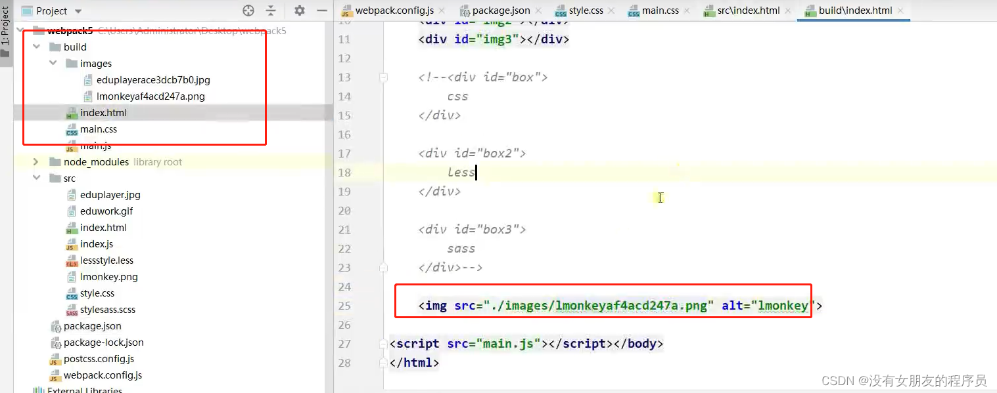
Task: Select index.html in src folder
Action: click(x=103, y=228)
